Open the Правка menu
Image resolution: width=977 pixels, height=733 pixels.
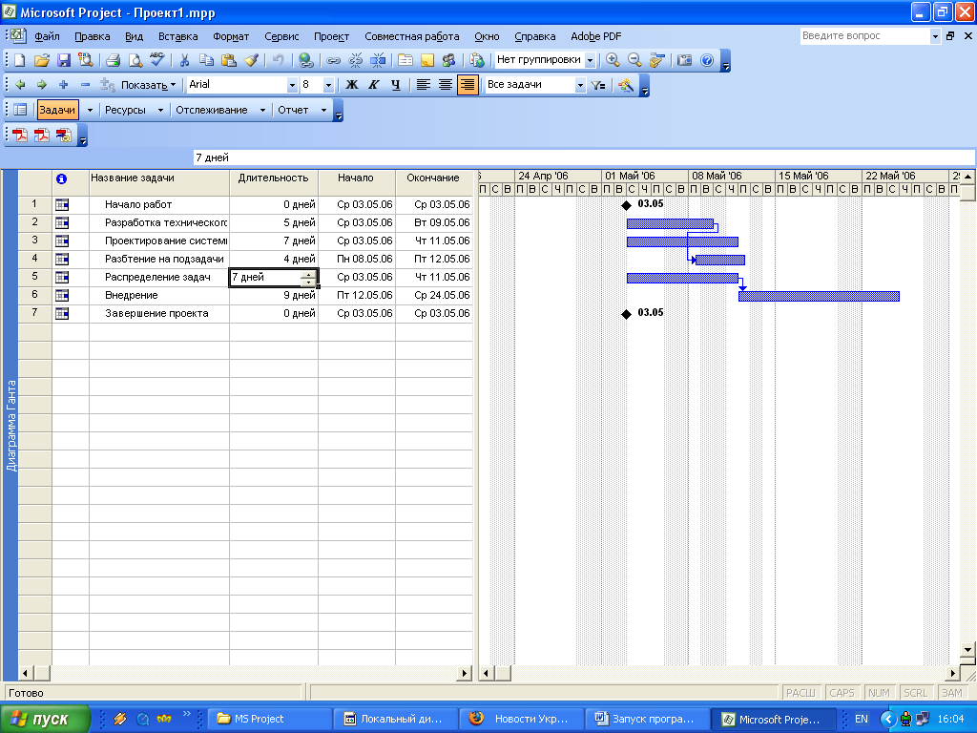(93, 37)
